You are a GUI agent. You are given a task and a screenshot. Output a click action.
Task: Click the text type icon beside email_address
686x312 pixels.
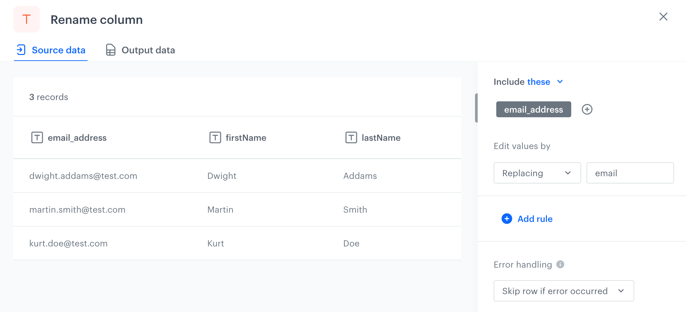(x=37, y=137)
